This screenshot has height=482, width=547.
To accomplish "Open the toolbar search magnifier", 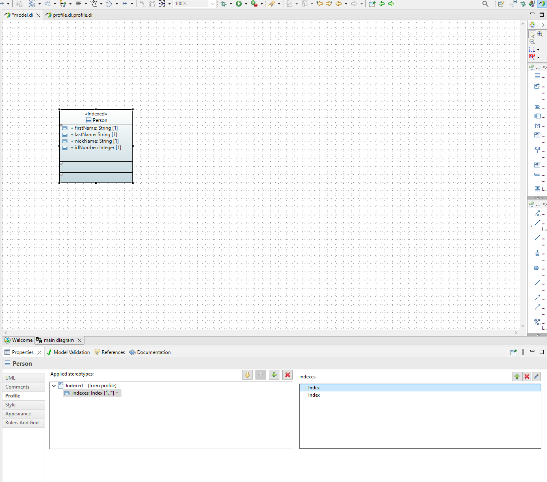I will point(485,4).
